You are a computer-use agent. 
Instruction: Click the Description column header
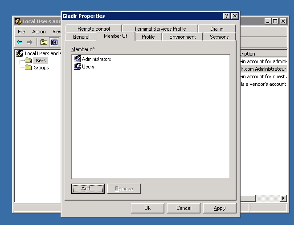click(x=264, y=54)
